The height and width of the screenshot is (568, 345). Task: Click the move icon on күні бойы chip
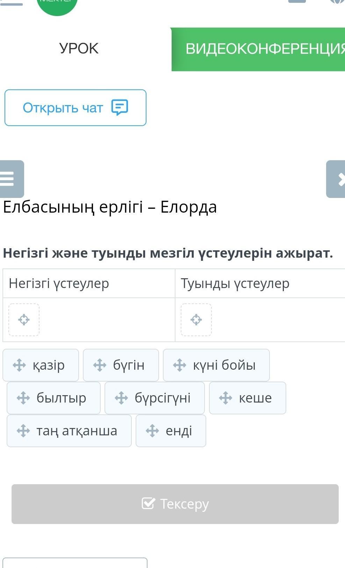(x=180, y=365)
